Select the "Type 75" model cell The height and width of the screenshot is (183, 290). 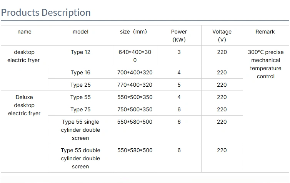coord(80,109)
